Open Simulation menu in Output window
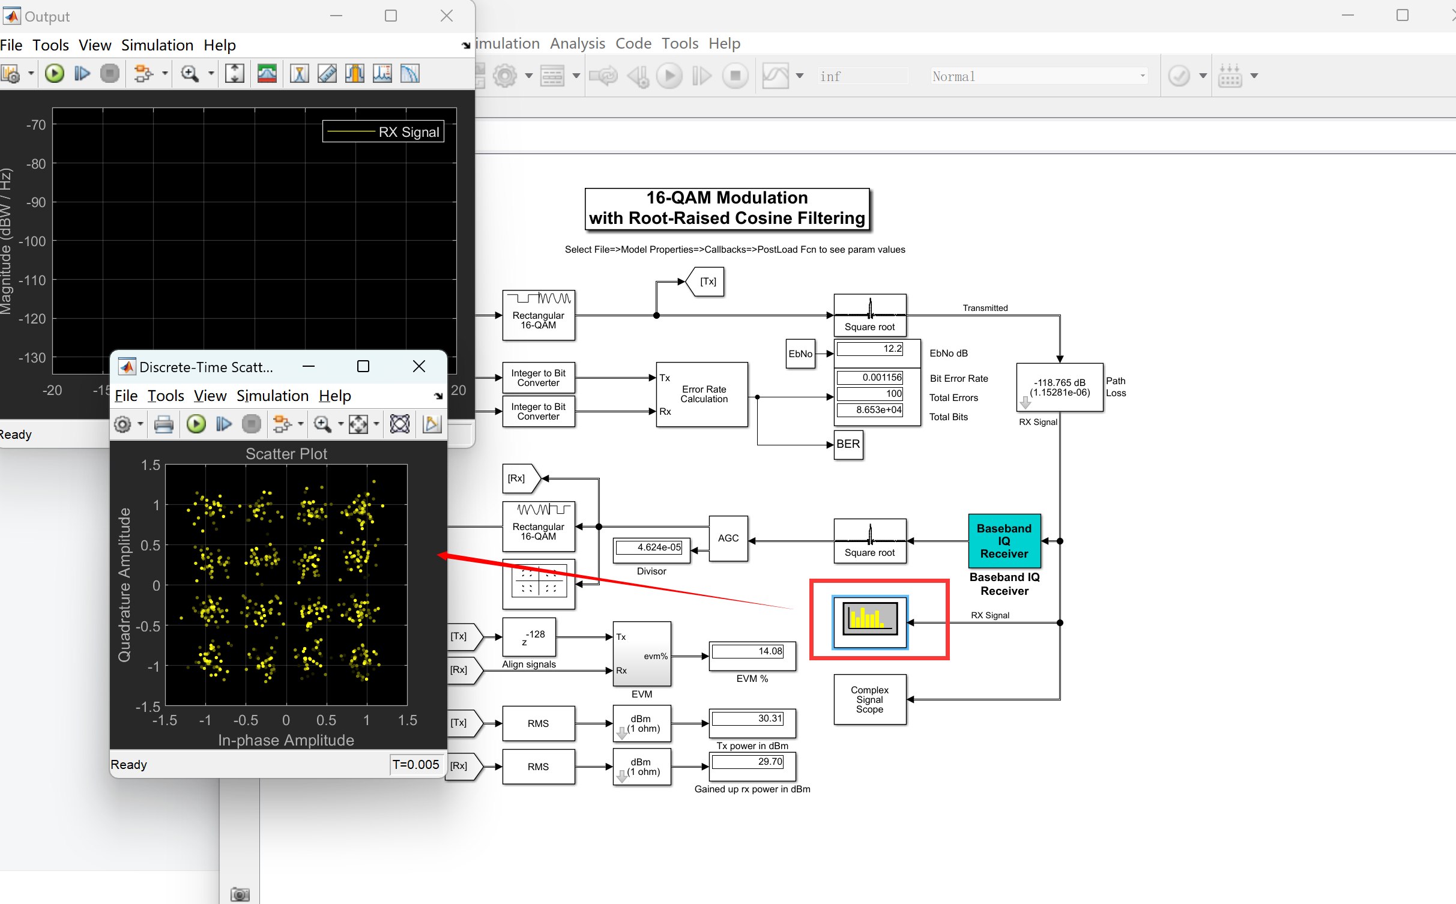 click(157, 46)
